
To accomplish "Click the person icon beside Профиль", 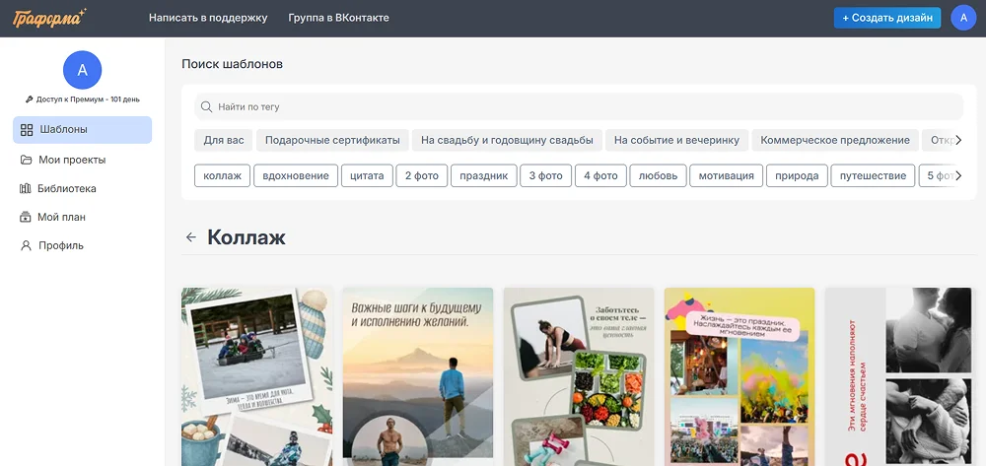I will 26,245.
